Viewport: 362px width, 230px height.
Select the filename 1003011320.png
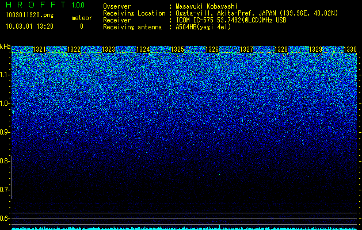coord(29,15)
